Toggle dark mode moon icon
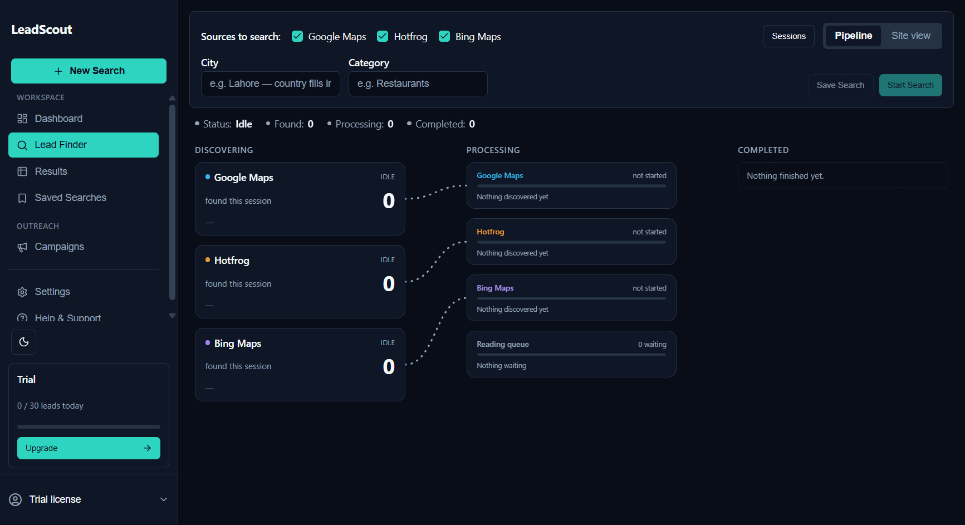 [24, 342]
